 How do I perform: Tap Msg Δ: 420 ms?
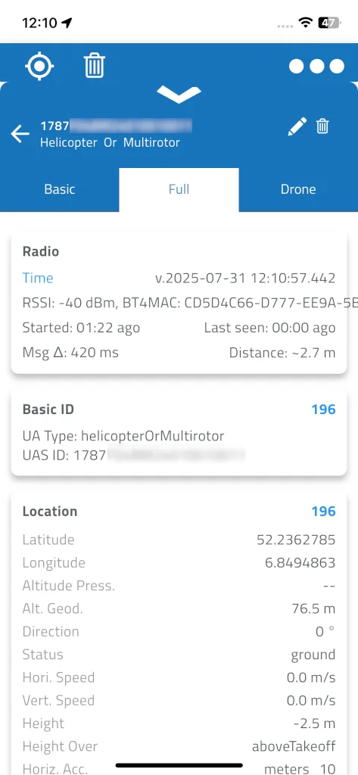coord(70,353)
